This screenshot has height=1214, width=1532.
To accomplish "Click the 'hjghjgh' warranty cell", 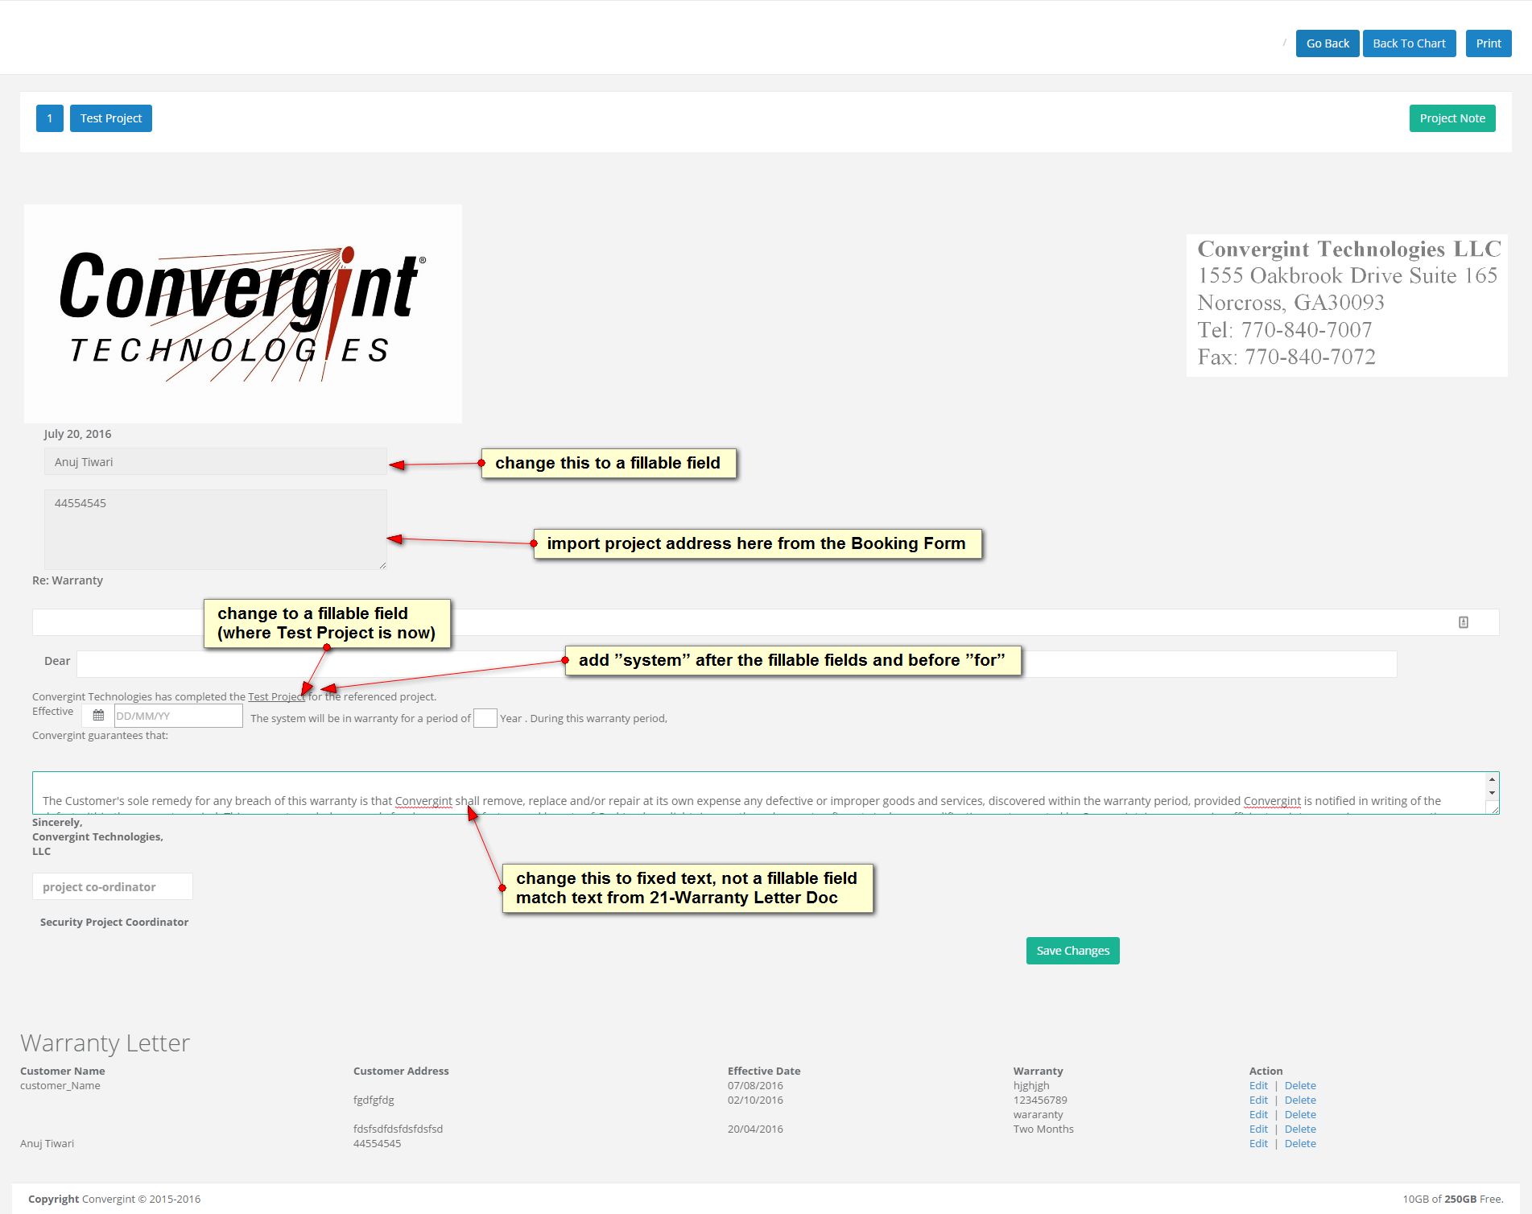I will [x=1031, y=1086].
